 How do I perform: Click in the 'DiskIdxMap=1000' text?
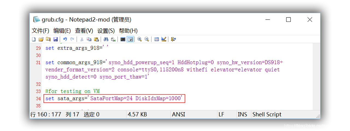(x=158, y=98)
